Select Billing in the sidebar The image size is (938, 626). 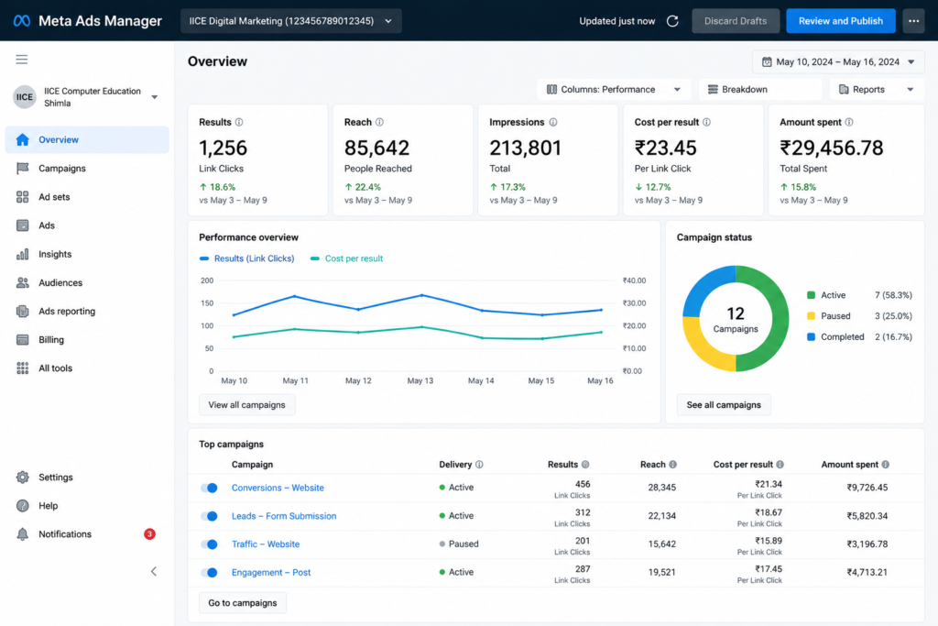pos(87,340)
